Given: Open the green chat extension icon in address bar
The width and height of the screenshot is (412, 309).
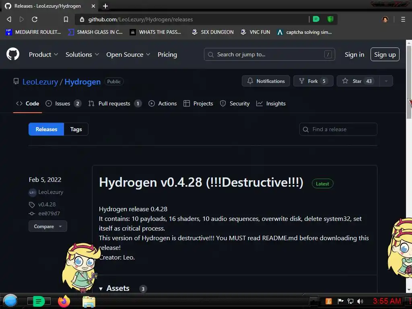Looking at the screenshot, I should [316, 19].
